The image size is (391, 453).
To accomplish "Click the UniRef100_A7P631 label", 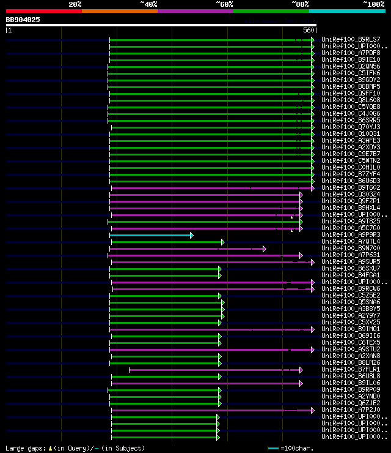I will click(351, 255).
